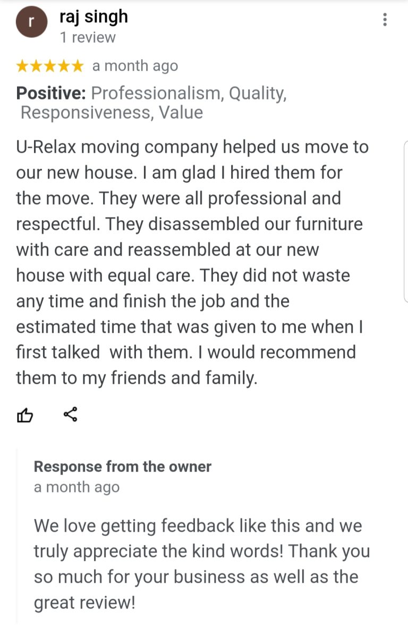Click the word Professionalism in attributes
Viewport: 408px width, 629px height.
tap(157, 94)
